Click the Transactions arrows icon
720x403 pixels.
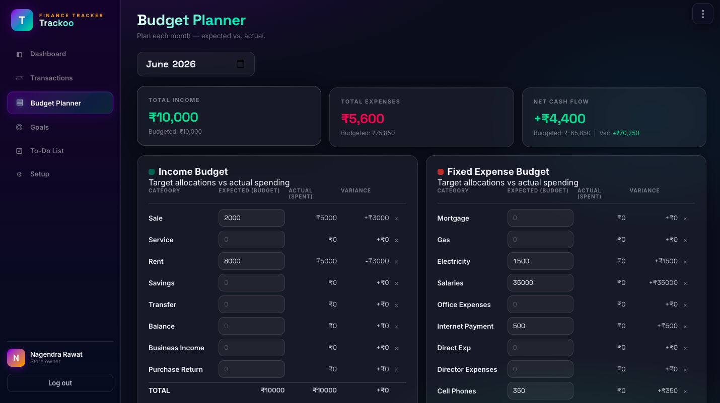click(x=19, y=78)
